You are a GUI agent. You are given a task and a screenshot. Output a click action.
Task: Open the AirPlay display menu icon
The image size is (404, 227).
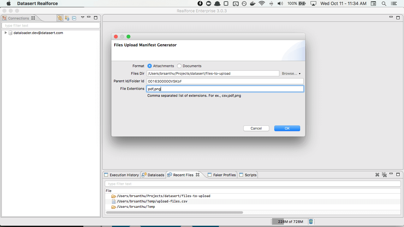(313, 3)
